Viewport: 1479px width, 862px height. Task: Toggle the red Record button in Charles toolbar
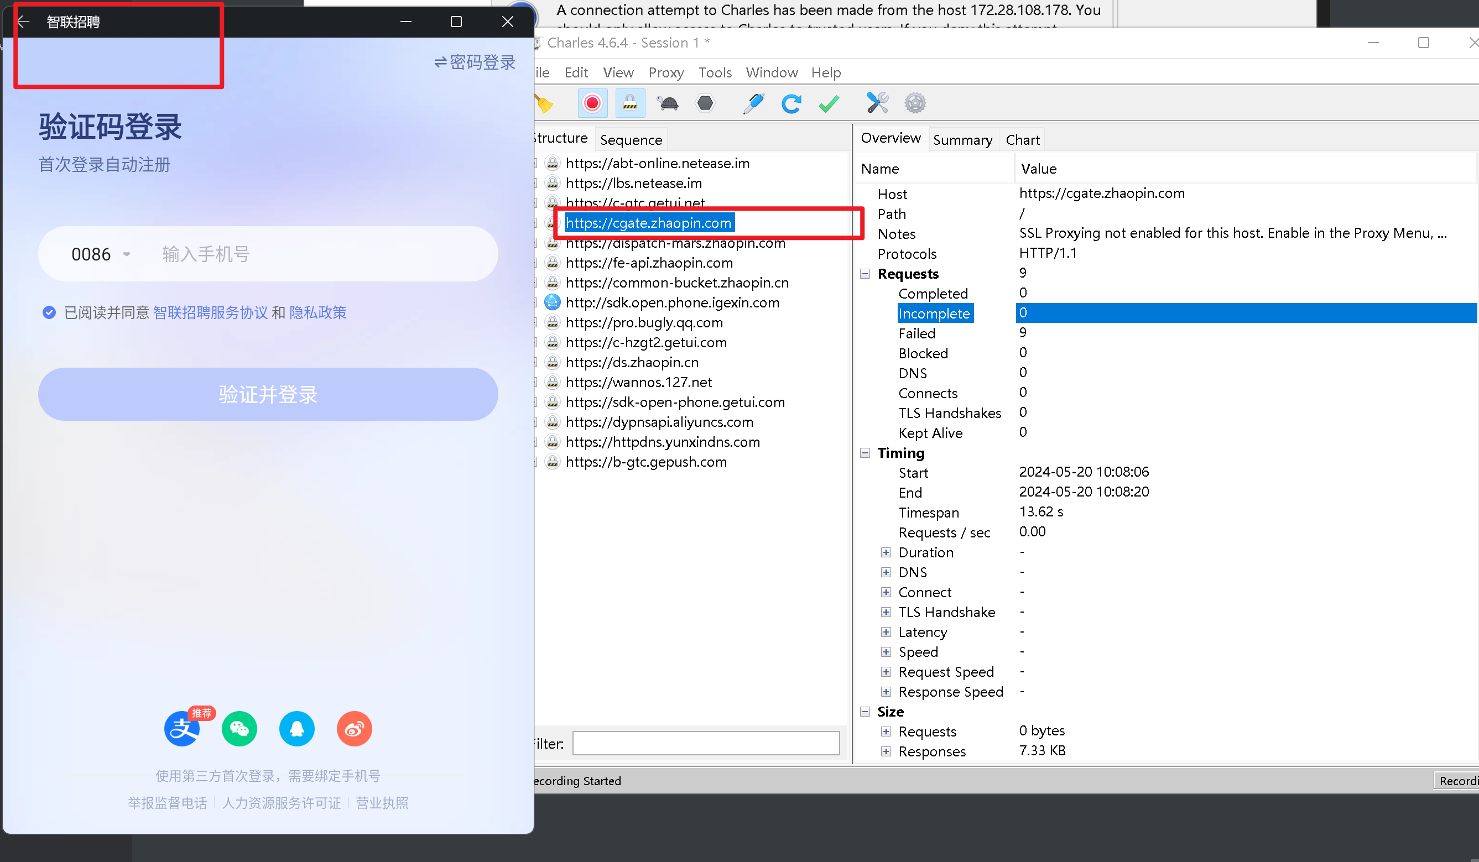coord(592,103)
